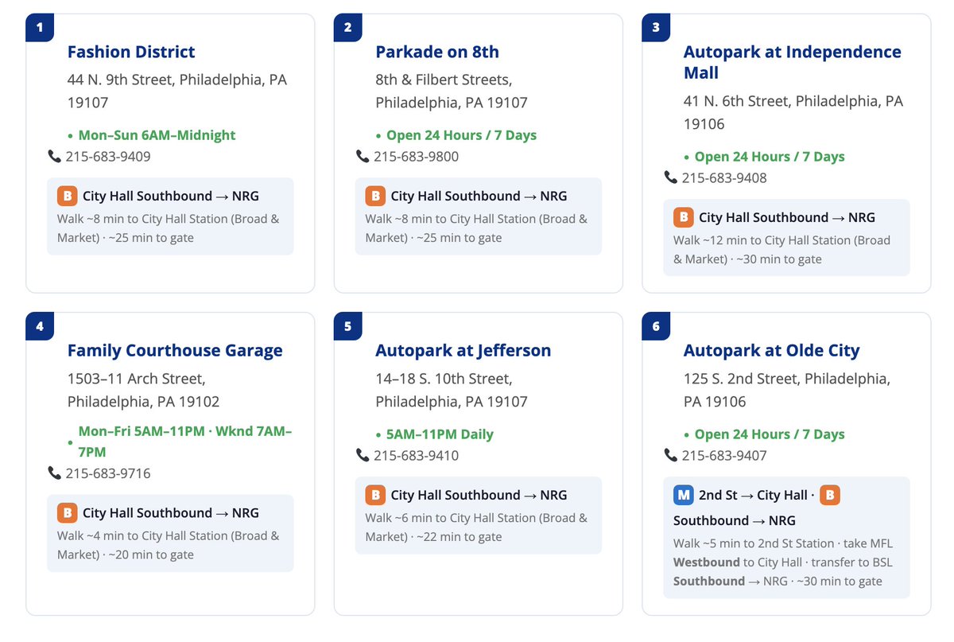Click the number 1 corner badge
954x642 pixels.
pyautogui.click(x=40, y=28)
